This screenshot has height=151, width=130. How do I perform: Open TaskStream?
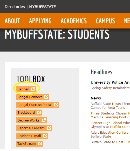tap(30, 144)
